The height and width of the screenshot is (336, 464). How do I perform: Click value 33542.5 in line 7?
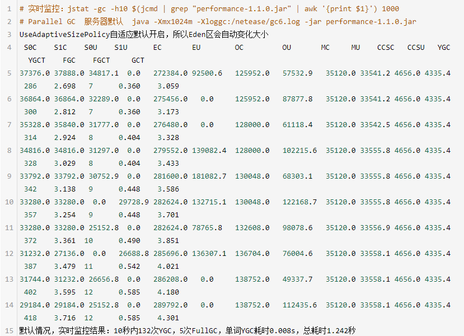click(375, 125)
